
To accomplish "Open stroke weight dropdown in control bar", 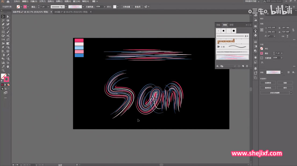I will [48, 7].
